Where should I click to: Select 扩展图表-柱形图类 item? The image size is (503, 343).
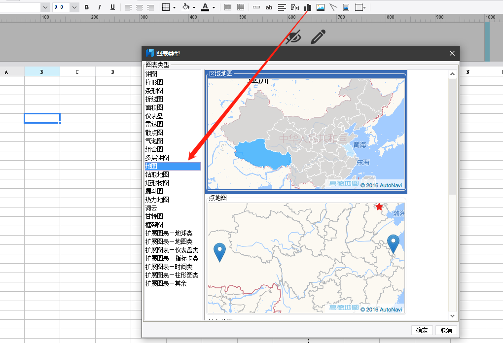click(x=173, y=275)
